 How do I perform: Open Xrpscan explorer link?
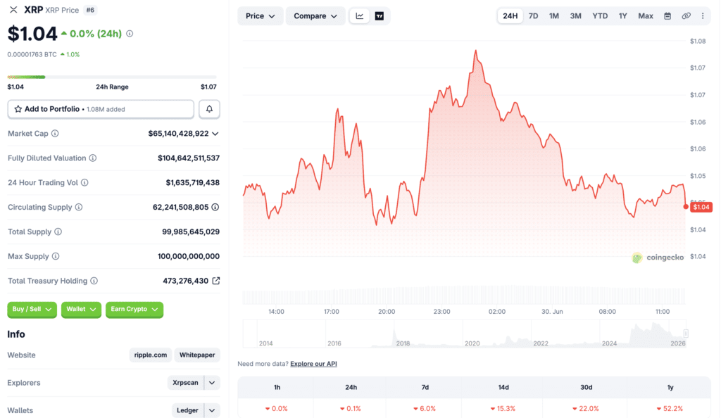click(185, 383)
